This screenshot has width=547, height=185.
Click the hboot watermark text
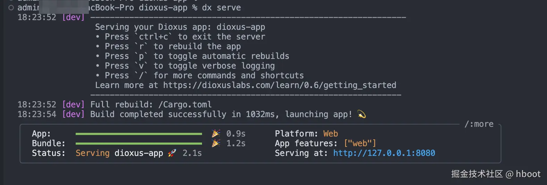[528, 174]
